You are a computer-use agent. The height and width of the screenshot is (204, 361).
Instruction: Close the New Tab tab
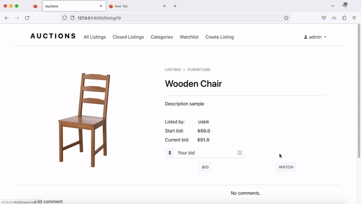pos(164,6)
